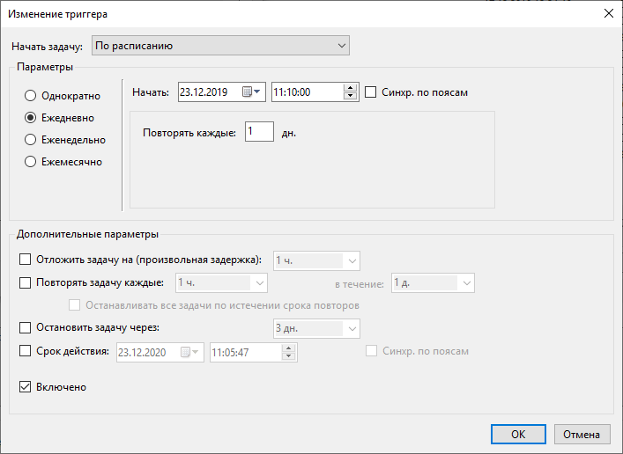Open the Начать задачу dropdown
The height and width of the screenshot is (454, 623).
(x=220, y=46)
